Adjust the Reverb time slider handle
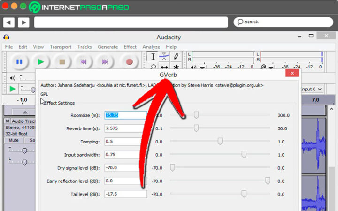This screenshot has width=338, height=211. coord(196,128)
